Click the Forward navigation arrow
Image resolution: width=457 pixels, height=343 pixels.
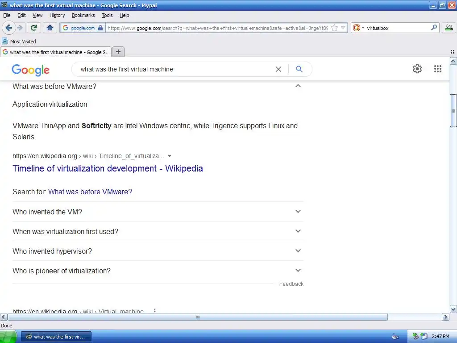(x=20, y=28)
